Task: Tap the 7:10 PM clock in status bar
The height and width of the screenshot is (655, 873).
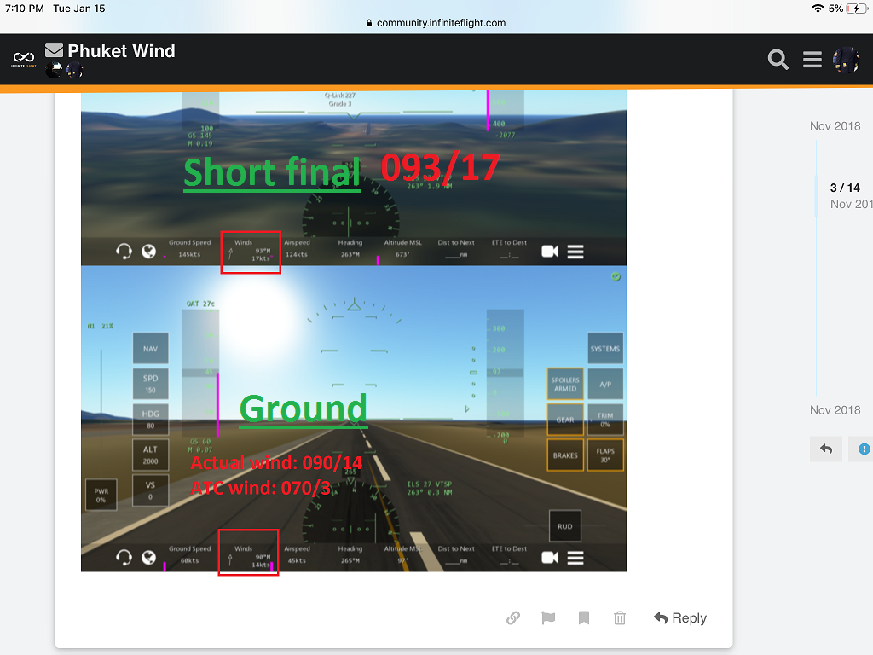Action: click(25, 9)
